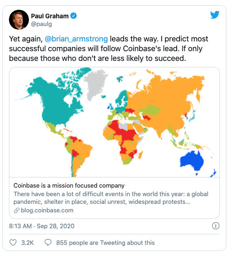
Task: Click the chain link icon beside blog.coinbase.com
Action: (16, 210)
